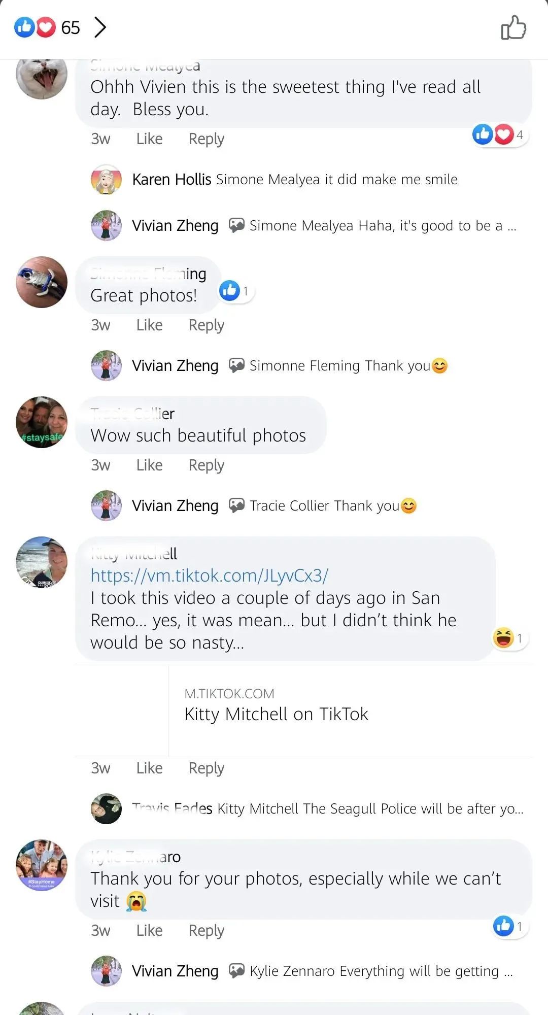Reply to the 'Wow such beautiful photos' comment
Image resolution: width=548 pixels, height=1015 pixels.
tap(206, 465)
